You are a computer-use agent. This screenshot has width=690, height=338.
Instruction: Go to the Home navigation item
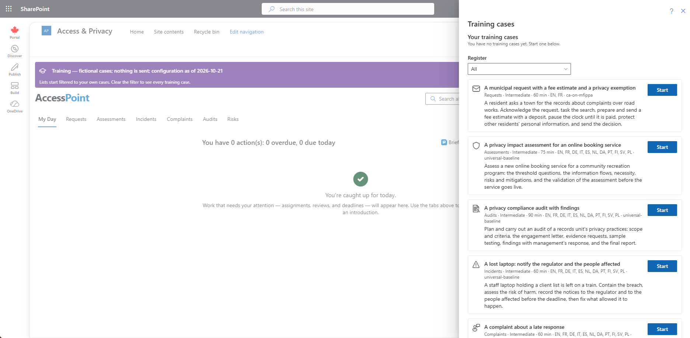(x=137, y=32)
